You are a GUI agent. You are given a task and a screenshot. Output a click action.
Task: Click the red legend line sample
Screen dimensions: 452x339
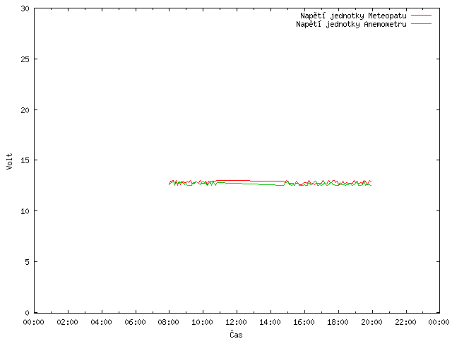(421, 15)
